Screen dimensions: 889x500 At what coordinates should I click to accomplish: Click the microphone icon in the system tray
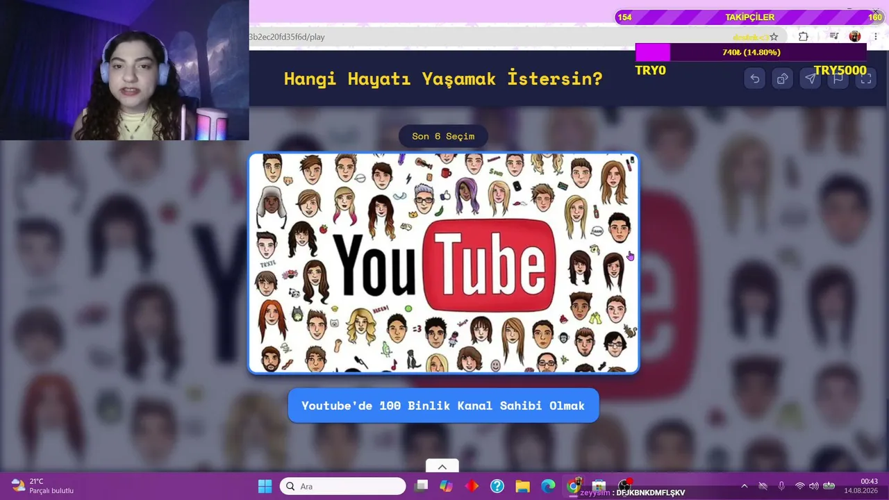(x=781, y=486)
